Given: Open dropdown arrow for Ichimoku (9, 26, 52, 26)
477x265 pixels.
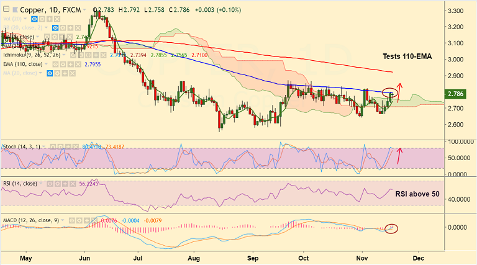Looking at the screenshot, I should click(x=64, y=55).
